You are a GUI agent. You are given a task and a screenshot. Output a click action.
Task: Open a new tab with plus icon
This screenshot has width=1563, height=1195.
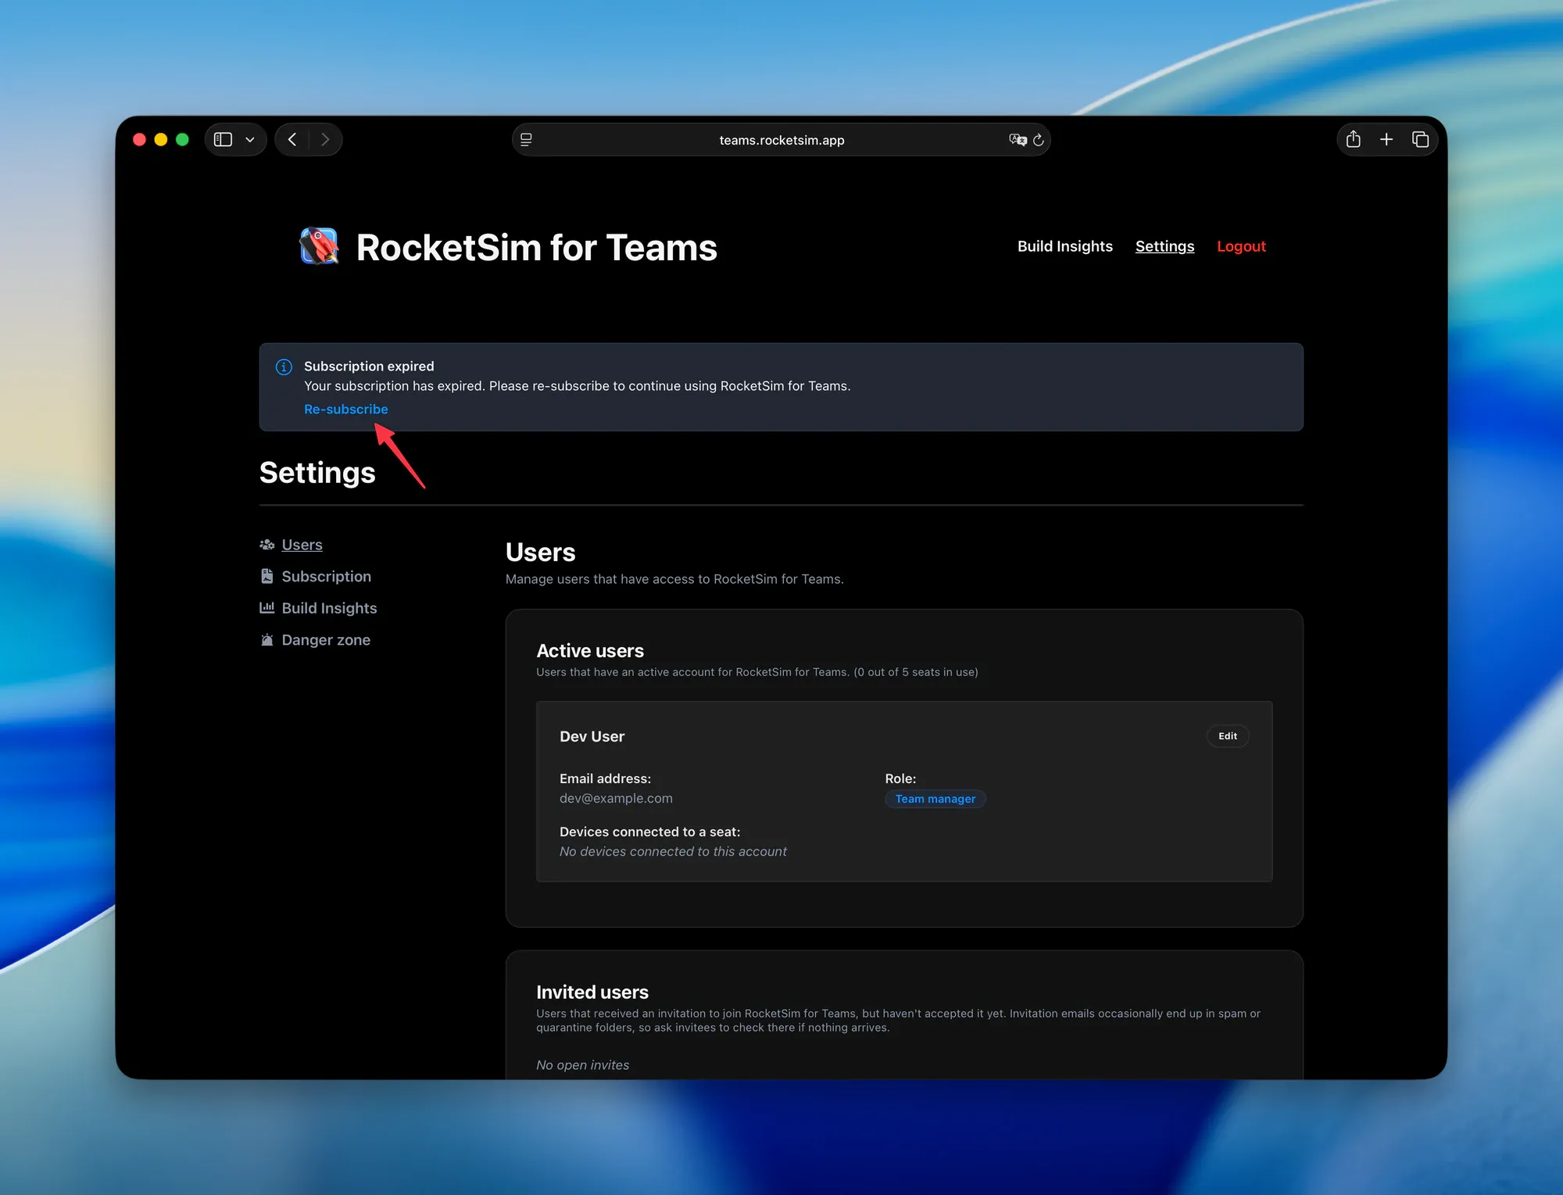click(x=1386, y=139)
